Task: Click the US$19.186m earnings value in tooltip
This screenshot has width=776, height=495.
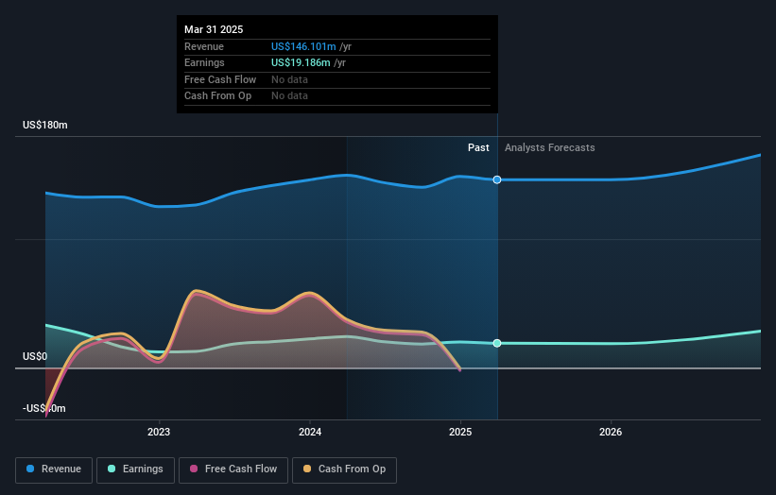Action: pos(301,62)
